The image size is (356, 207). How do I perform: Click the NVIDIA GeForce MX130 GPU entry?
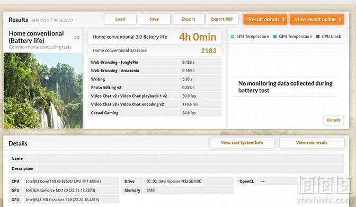pos(60,190)
